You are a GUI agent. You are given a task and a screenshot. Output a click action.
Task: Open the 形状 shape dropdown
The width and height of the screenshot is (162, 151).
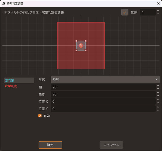[x=105, y=79]
